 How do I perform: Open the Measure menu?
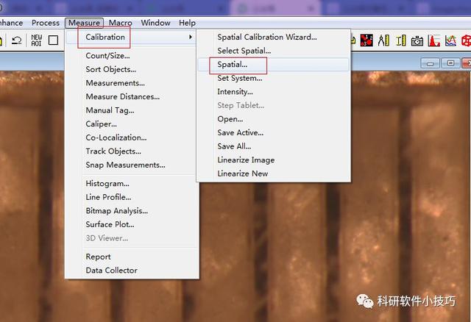84,23
